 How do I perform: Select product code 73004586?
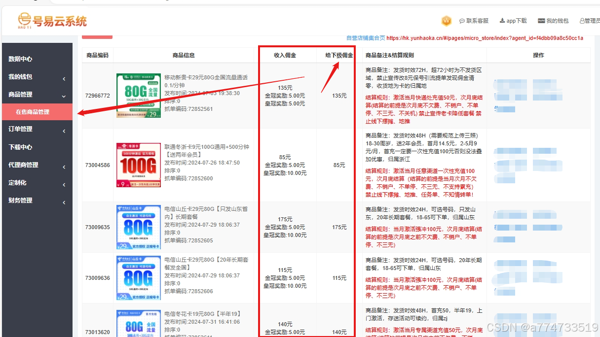[x=97, y=165]
